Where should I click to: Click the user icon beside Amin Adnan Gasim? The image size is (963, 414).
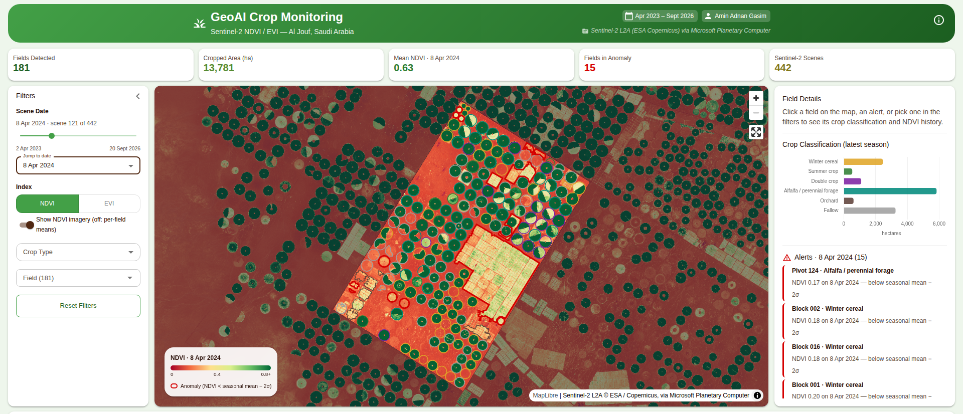point(708,16)
